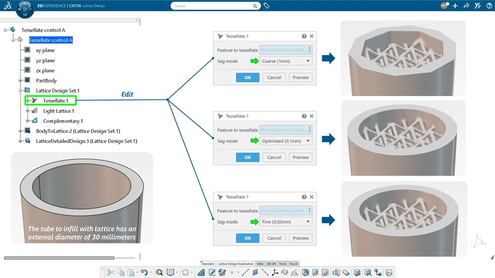Select the Point tool square icon
This screenshot has height=278, width=495.
click(x=232, y=272)
